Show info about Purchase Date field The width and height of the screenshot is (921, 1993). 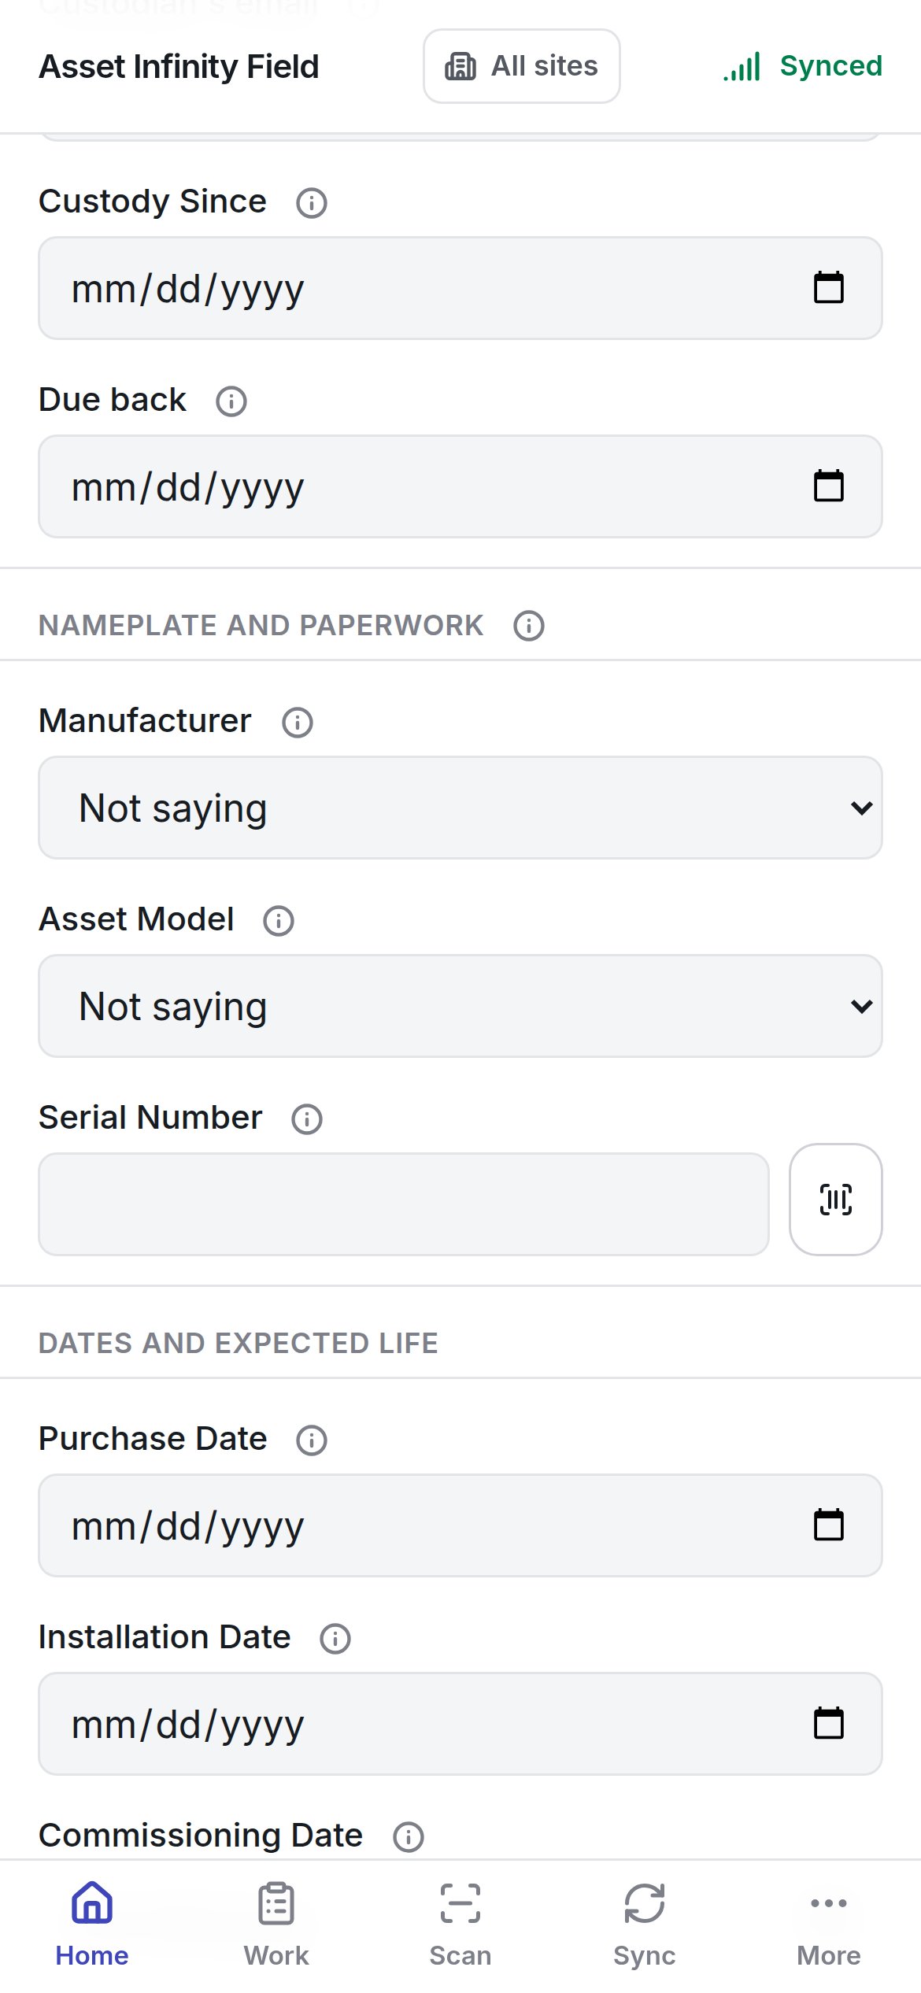point(312,1440)
